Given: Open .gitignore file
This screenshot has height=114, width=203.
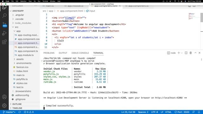Looking at the screenshot, I should 25,99.
